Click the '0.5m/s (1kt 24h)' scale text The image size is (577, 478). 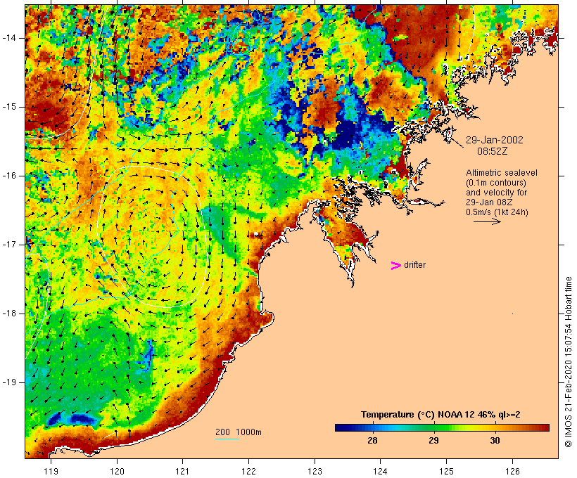[497, 212]
